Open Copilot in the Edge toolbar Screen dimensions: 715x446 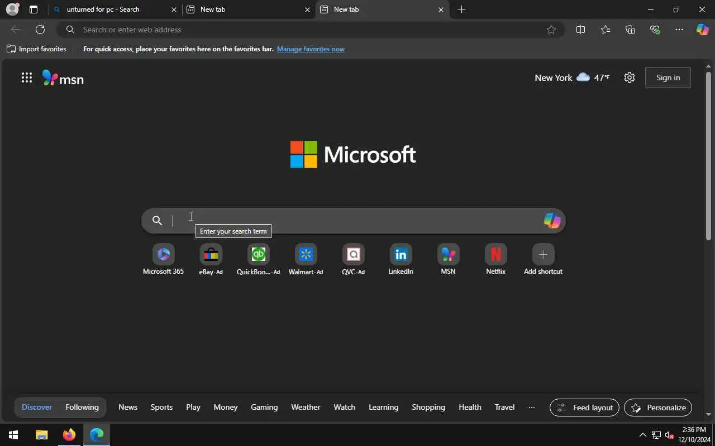pos(702,30)
